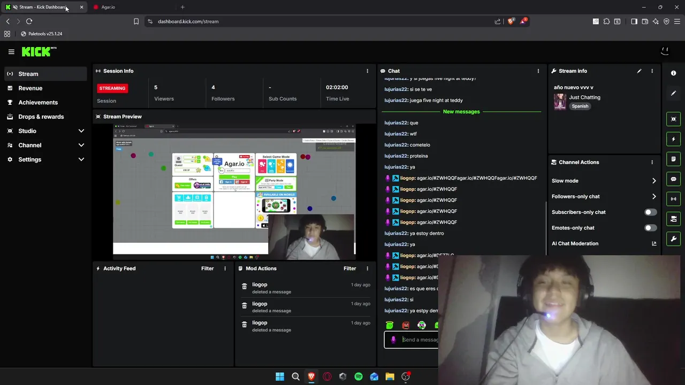
Task: Click the Kick logo
Action: pyautogui.click(x=39, y=51)
